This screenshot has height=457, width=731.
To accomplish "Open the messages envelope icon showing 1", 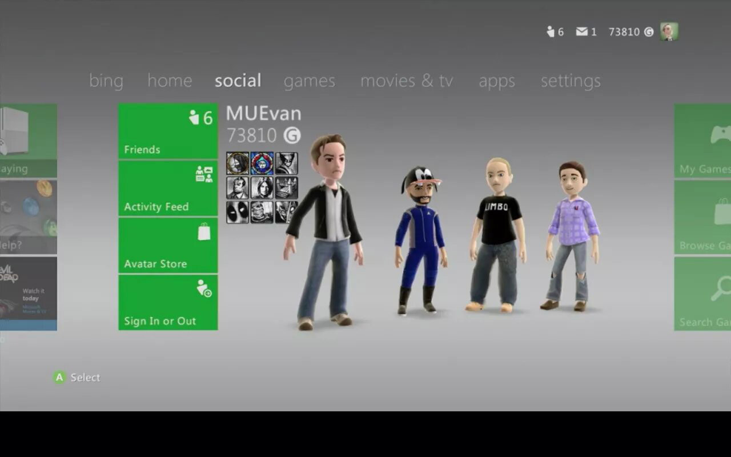I will click(x=586, y=32).
